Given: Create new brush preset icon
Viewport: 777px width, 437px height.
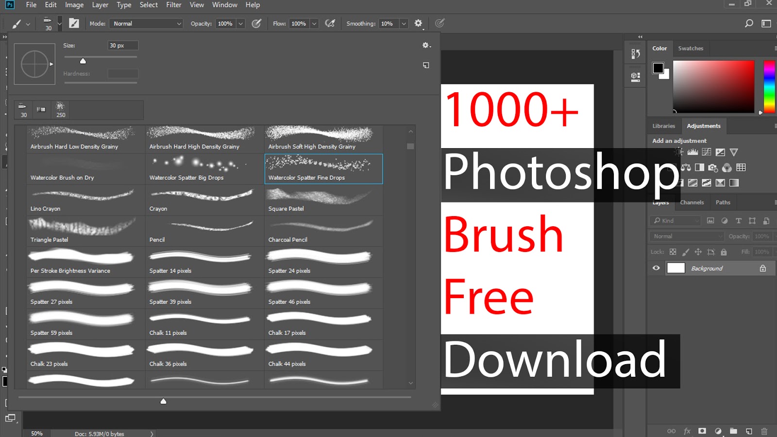Looking at the screenshot, I should 426,65.
